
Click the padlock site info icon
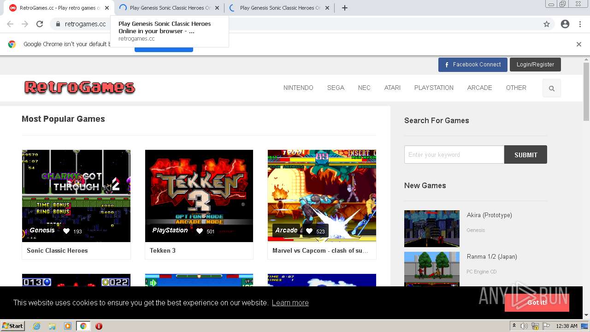click(x=58, y=24)
